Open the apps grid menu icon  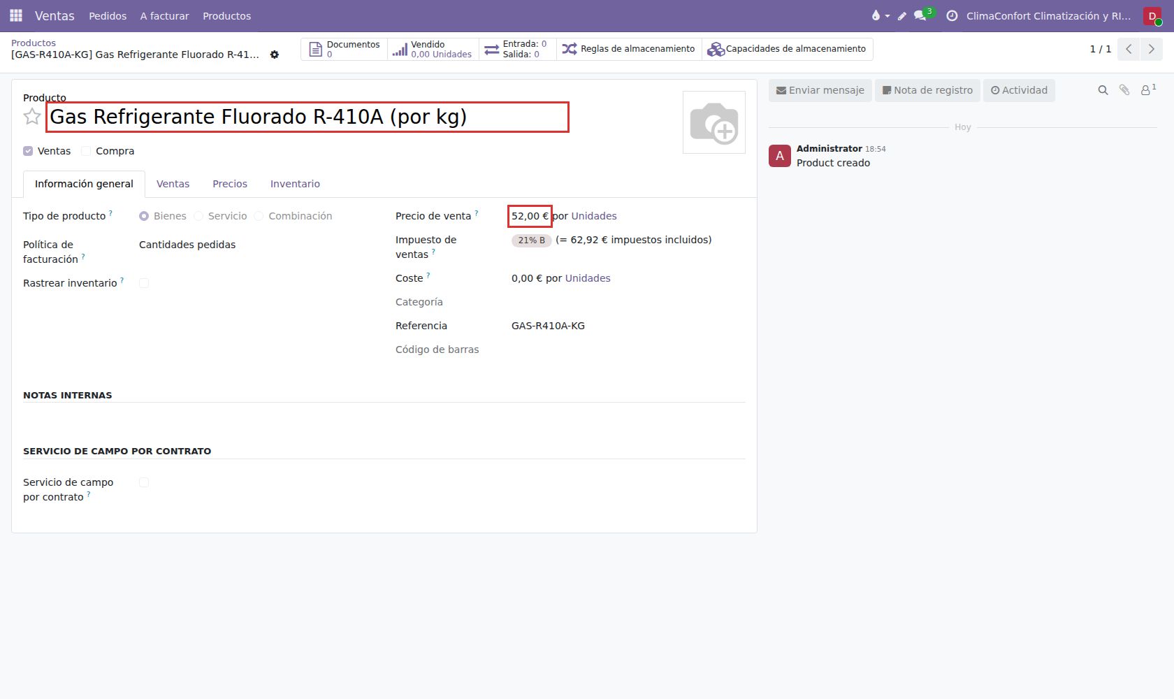coord(16,15)
